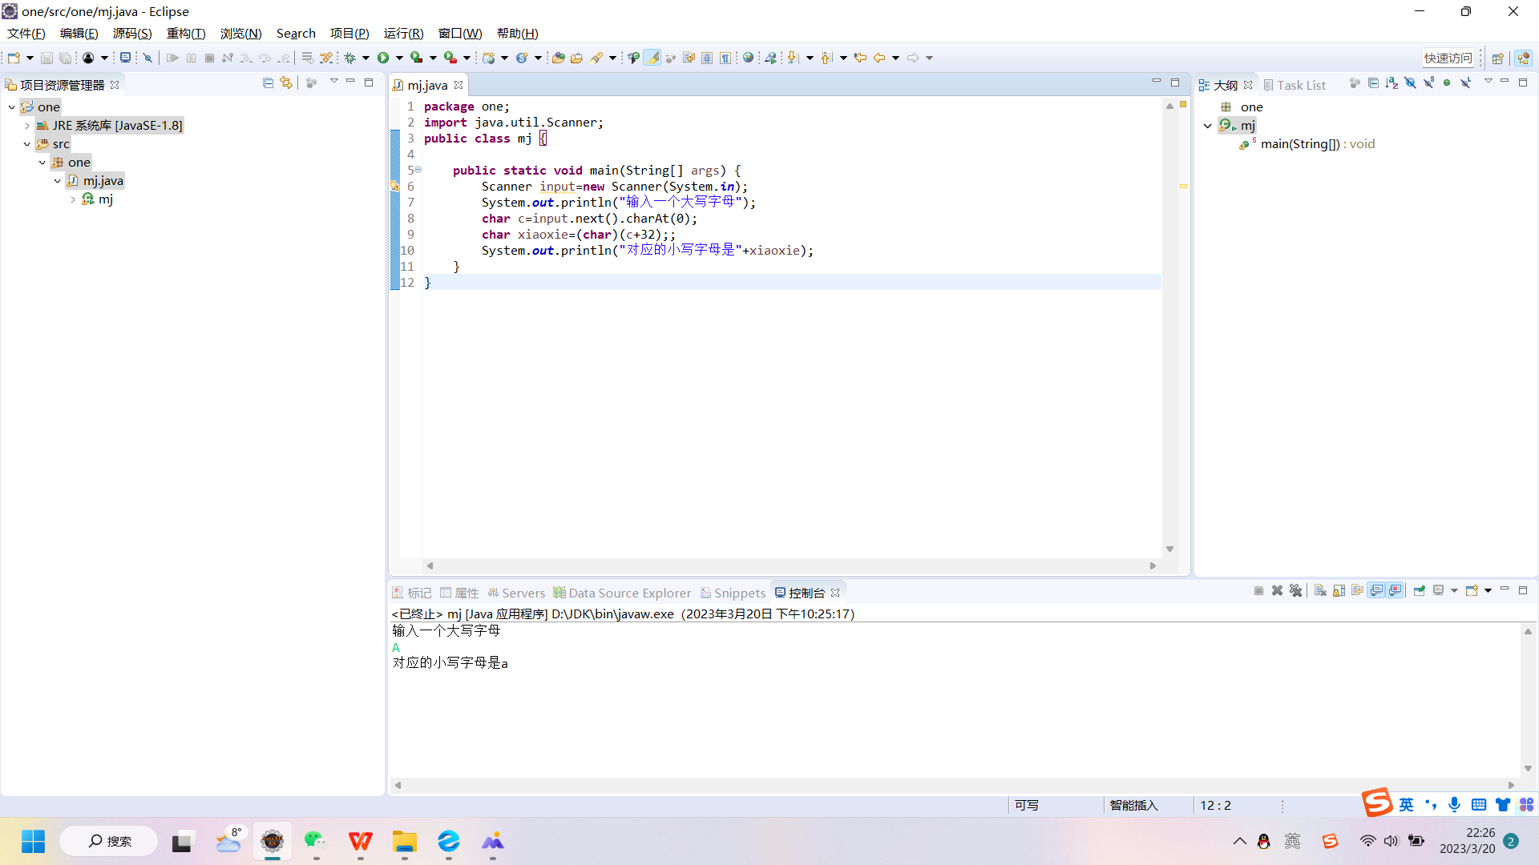Click the Debug bug icon
The width and height of the screenshot is (1539, 865).
tap(350, 58)
